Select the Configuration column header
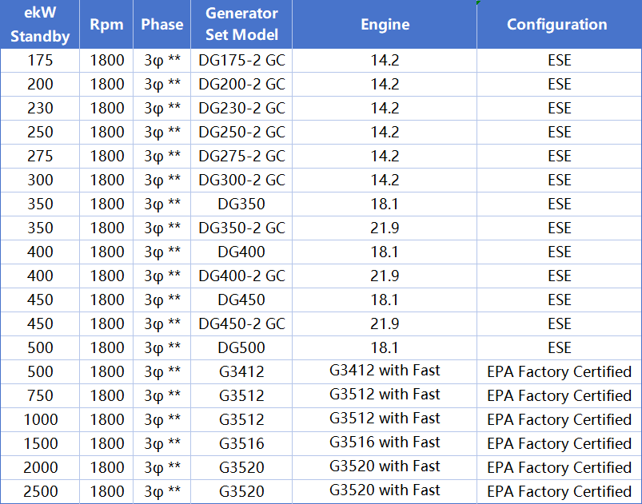Image resolution: width=642 pixels, height=504 pixels. [560, 24]
